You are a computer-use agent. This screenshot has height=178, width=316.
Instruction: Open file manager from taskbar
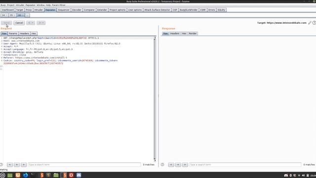pos(56,175)
